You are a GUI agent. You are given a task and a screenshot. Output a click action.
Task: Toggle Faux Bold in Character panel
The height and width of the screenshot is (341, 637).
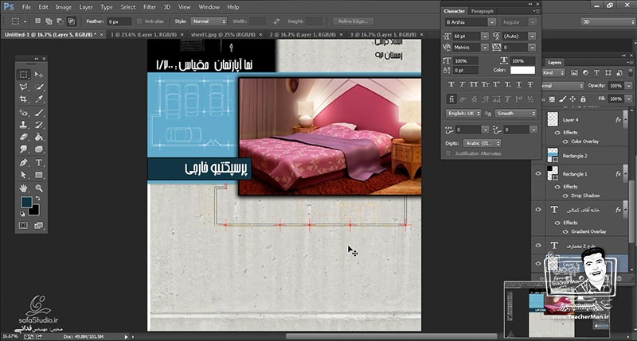[451, 84]
